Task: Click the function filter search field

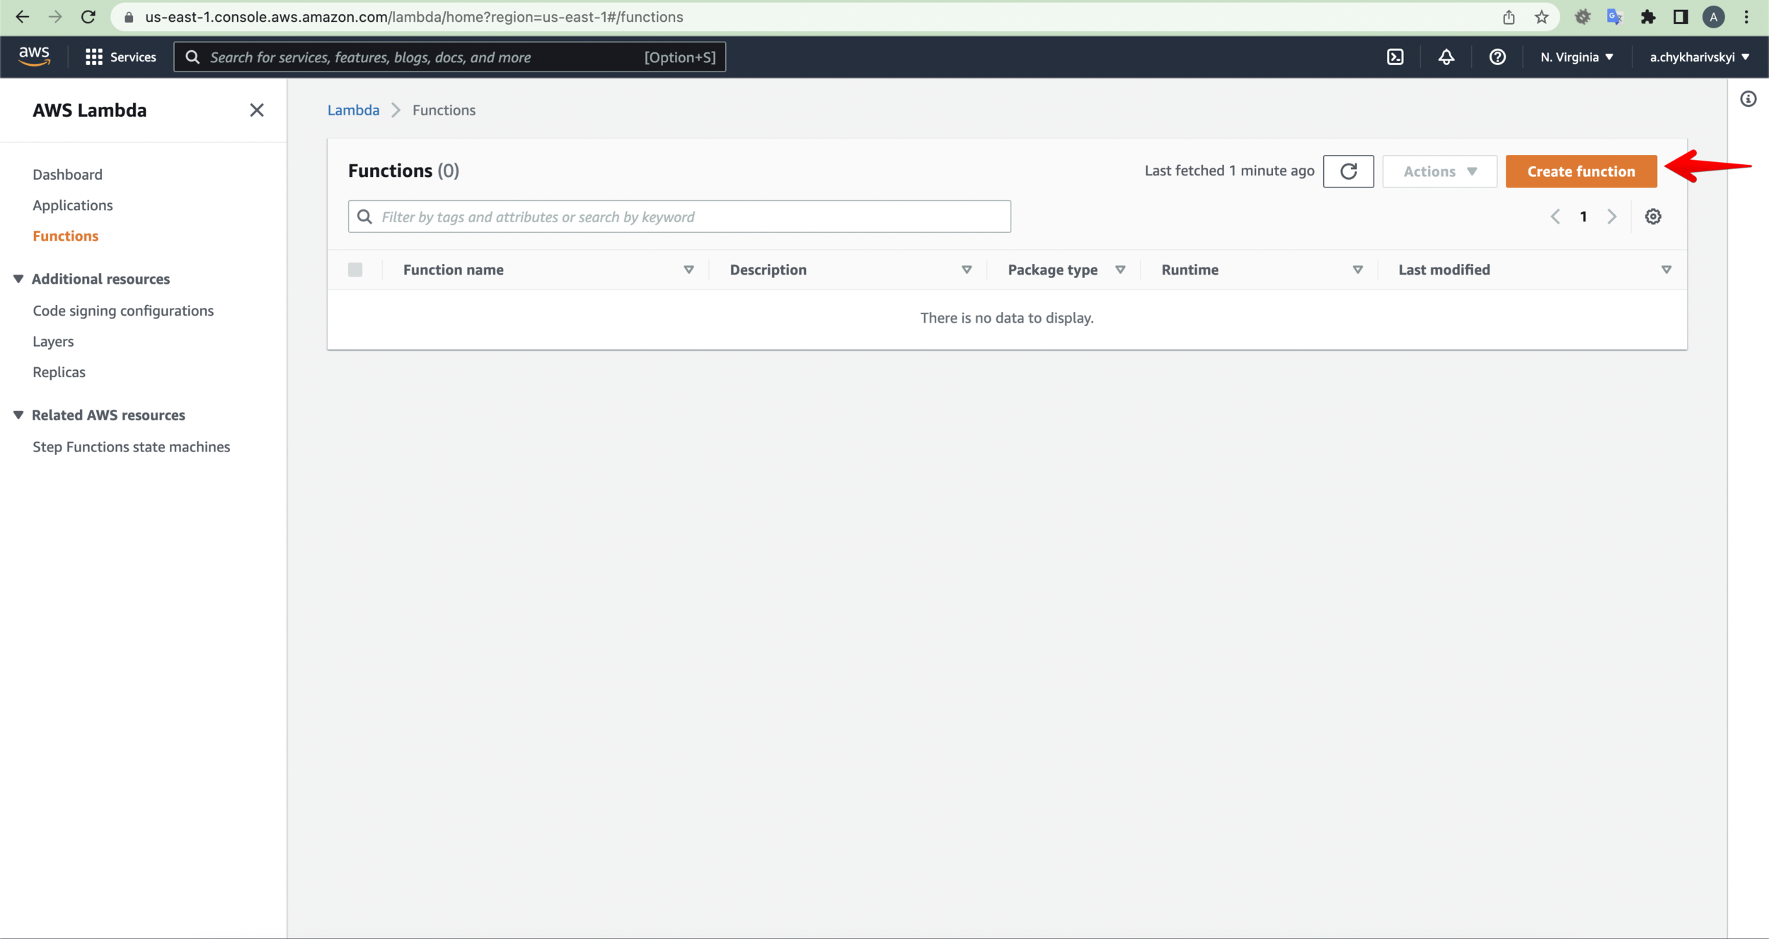Action: pyautogui.click(x=679, y=217)
